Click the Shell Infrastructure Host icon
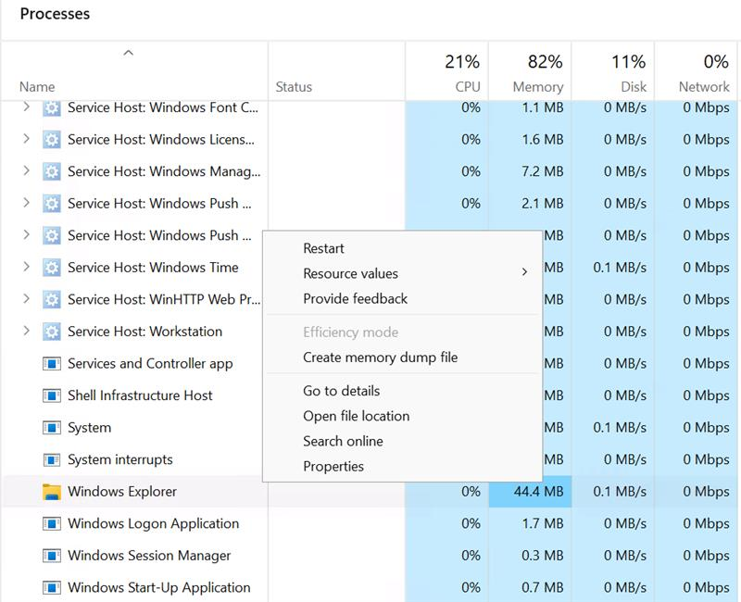 pos(52,395)
